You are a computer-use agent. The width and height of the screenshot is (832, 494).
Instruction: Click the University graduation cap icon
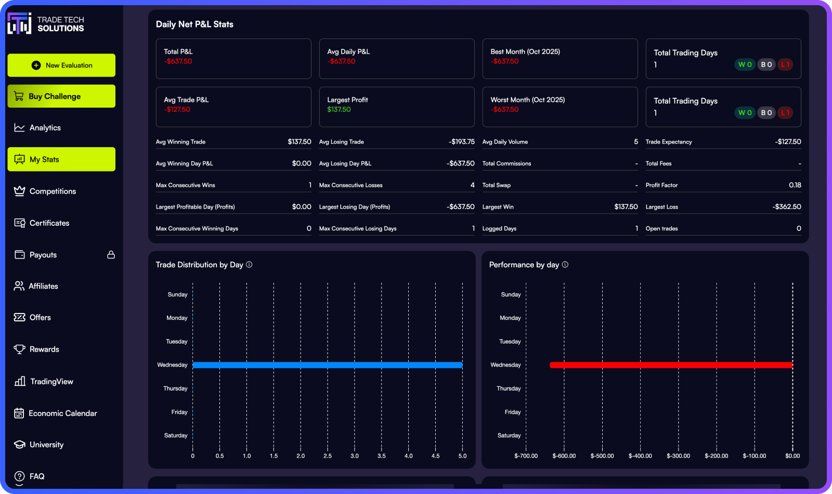(19, 445)
